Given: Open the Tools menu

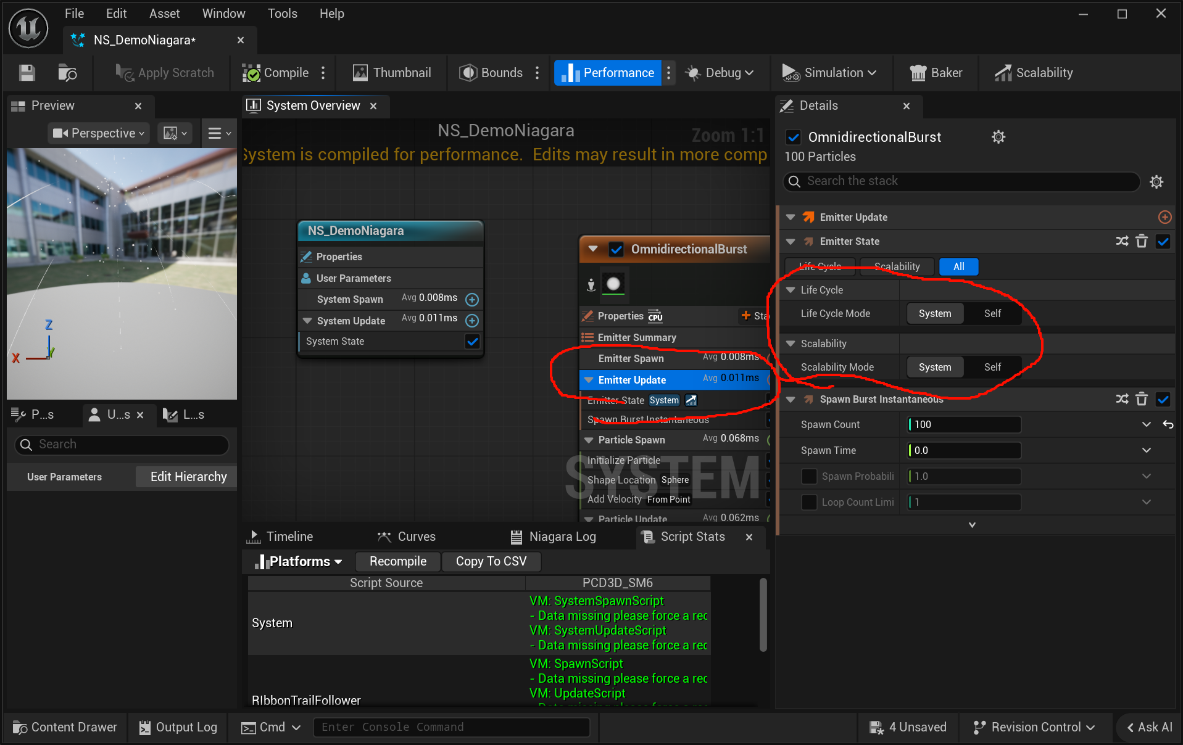Looking at the screenshot, I should (282, 14).
